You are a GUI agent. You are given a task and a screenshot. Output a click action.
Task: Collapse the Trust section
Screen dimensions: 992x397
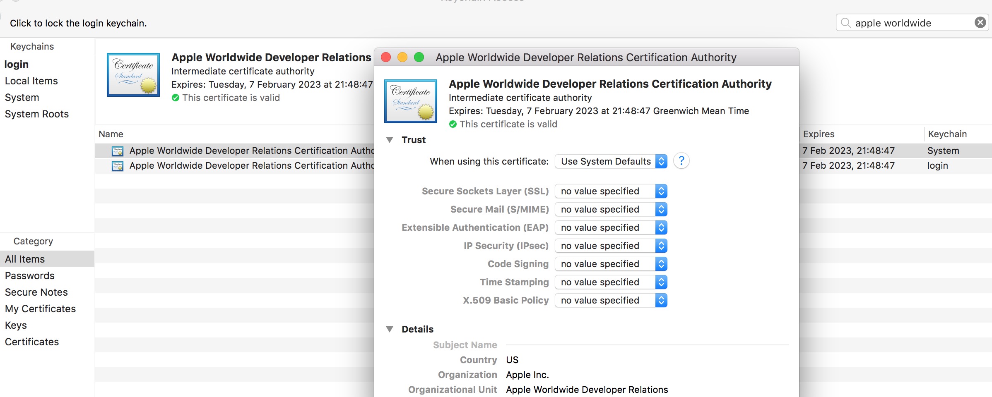(x=390, y=140)
